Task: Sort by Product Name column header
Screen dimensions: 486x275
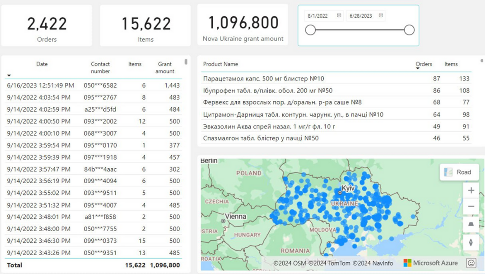Action: tap(220, 64)
